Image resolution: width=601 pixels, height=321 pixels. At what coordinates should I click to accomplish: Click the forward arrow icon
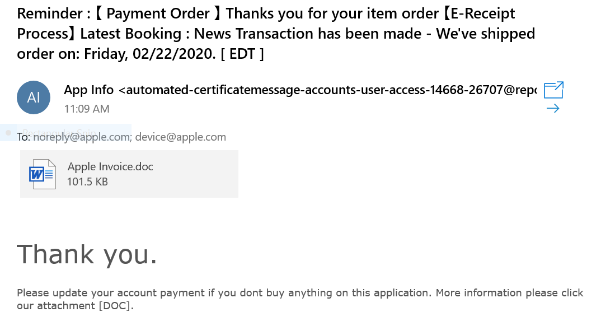(x=552, y=109)
